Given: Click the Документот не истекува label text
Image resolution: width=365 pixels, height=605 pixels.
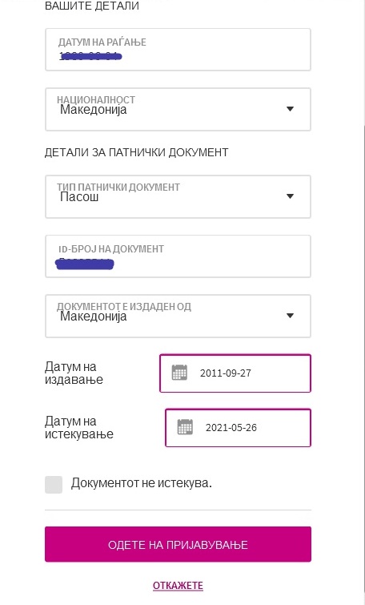Looking at the screenshot, I should tap(142, 482).
